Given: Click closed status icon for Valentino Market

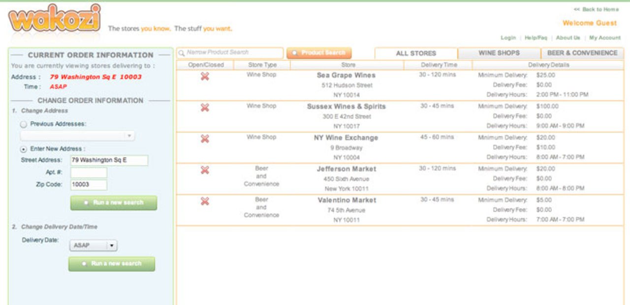Looking at the screenshot, I should coord(205,201).
